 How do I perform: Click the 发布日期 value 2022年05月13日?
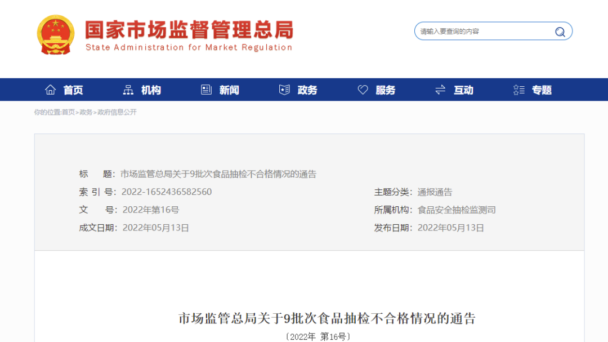[451, 228]
